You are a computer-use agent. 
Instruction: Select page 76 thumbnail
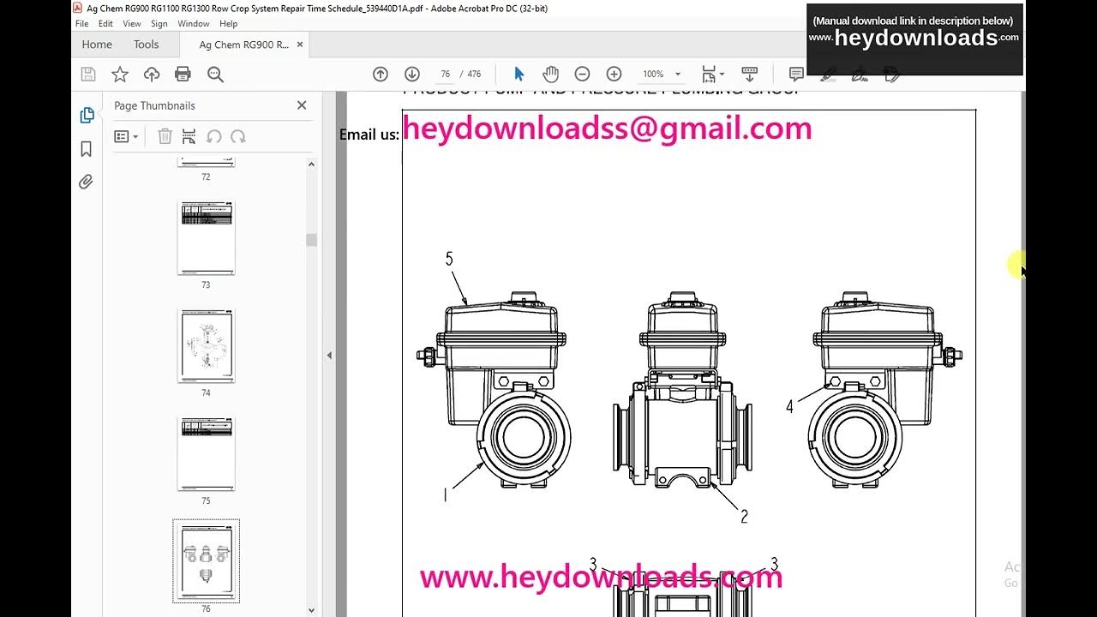206,561
